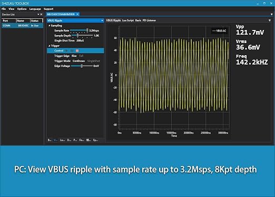Collapse the Trigger section
Viewport: 275px width, 197px height.
(x=50, y=46)
